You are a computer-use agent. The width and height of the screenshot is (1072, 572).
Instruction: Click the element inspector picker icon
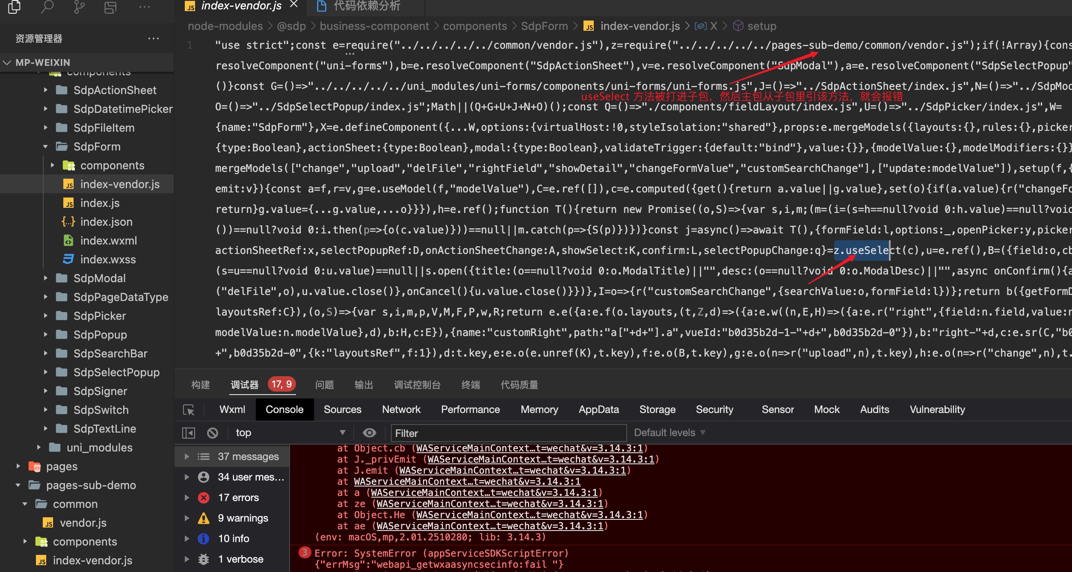click(x=189, y=410)
